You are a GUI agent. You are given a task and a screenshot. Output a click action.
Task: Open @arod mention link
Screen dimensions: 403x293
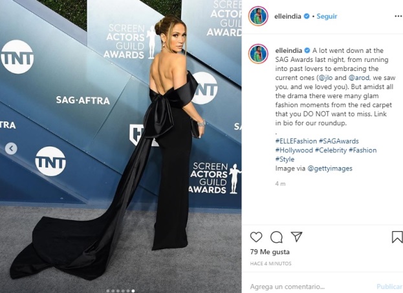(x=359, y=77)
